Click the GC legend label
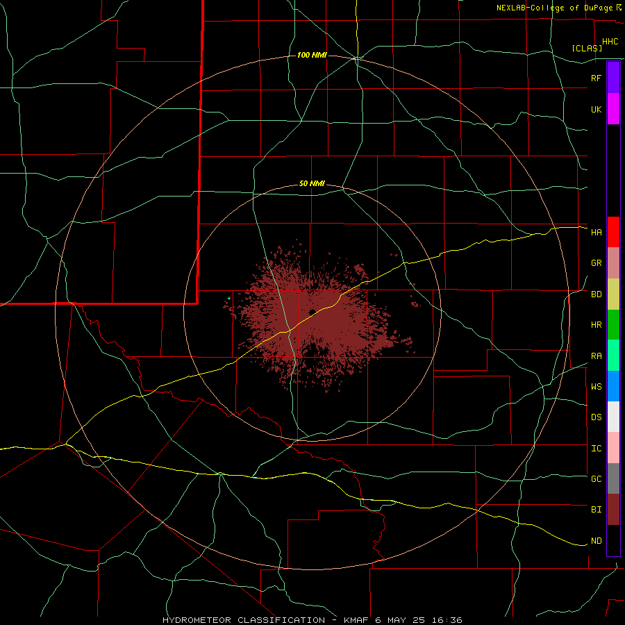The image size is (625, 625). pyautogui.click(x=597, y=479)
